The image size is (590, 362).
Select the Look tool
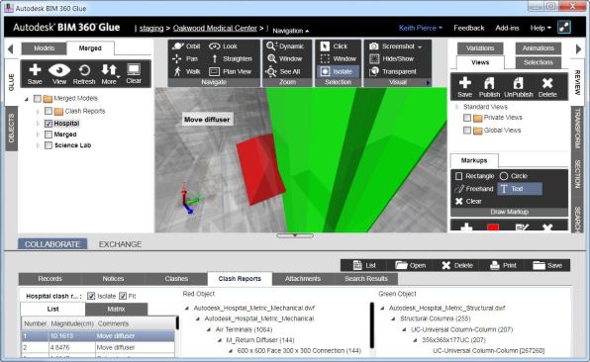pos(223,46)
